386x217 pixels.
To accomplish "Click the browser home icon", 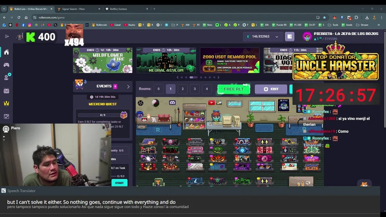I will click(x=26, y=17).
